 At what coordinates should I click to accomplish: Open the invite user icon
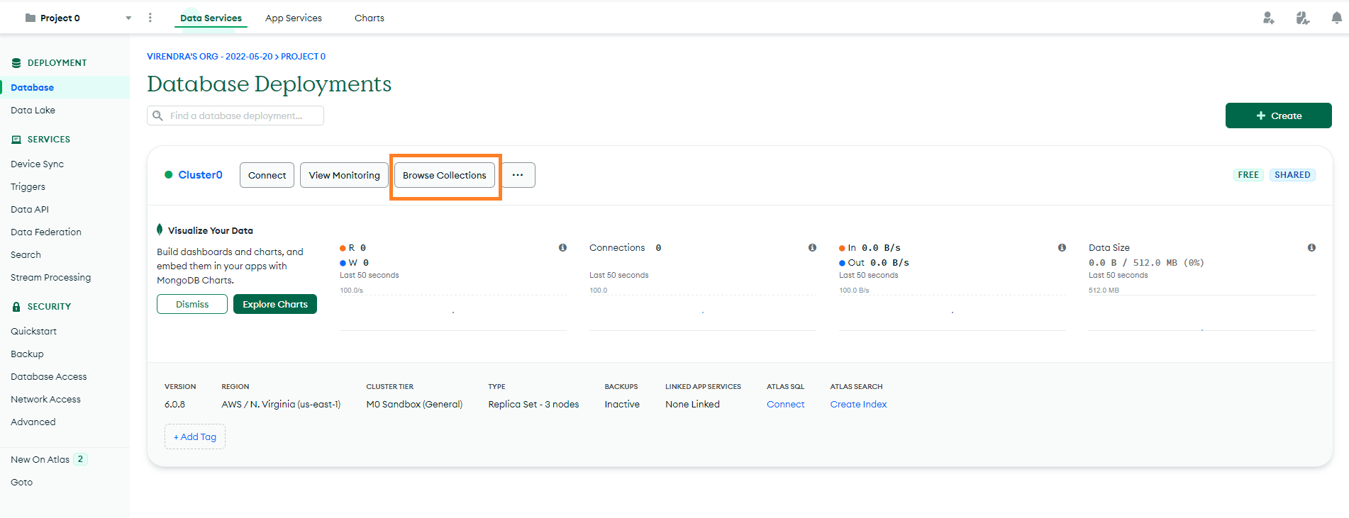point(1268,18)
